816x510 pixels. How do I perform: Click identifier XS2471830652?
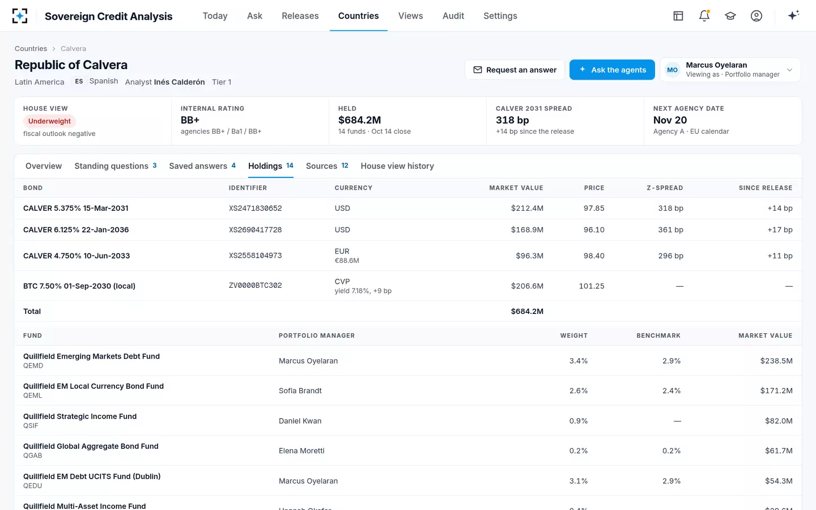pyautogui.click(x=256, y=209)
